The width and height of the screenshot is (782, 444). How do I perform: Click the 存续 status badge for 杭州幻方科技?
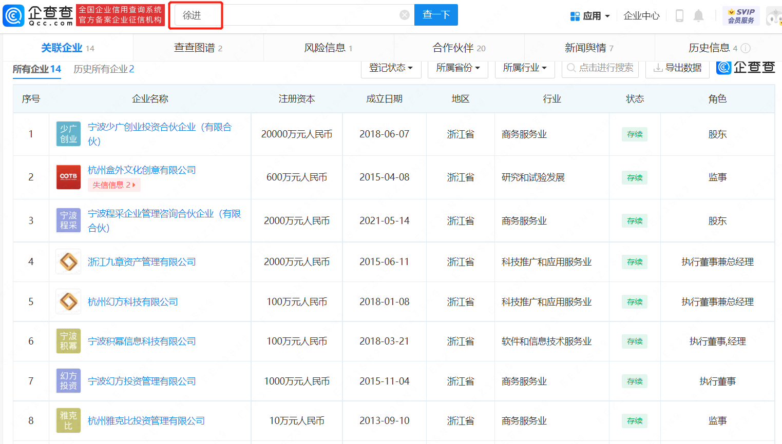tap(635, 302)
